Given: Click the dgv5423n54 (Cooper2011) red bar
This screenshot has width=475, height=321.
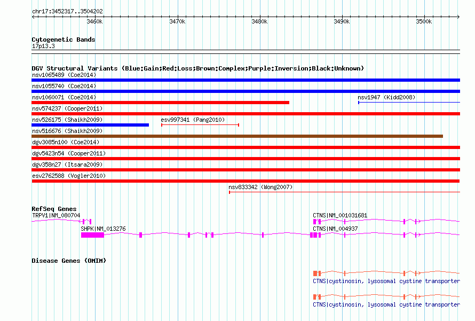Looking at the screenshot, I should pyautogui.click(x=246, y=159).
